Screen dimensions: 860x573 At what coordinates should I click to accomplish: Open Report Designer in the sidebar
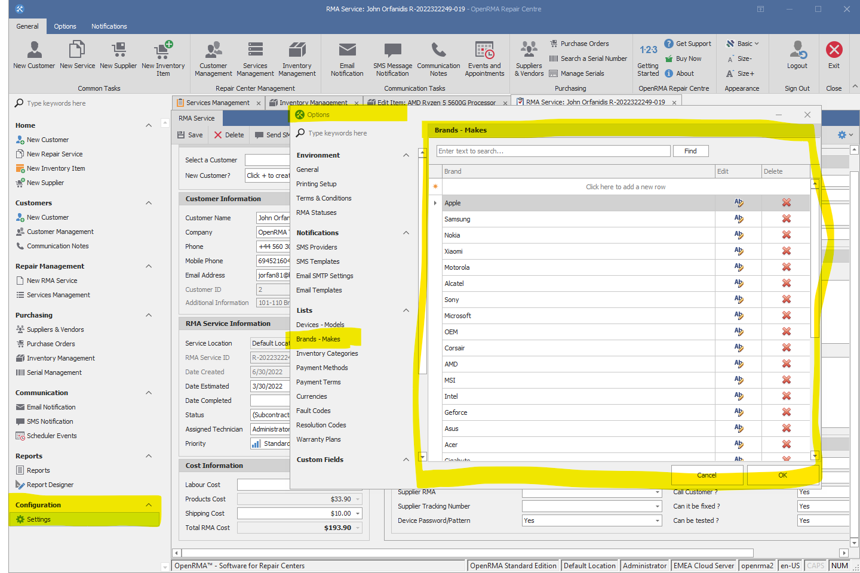coord(50,485)
